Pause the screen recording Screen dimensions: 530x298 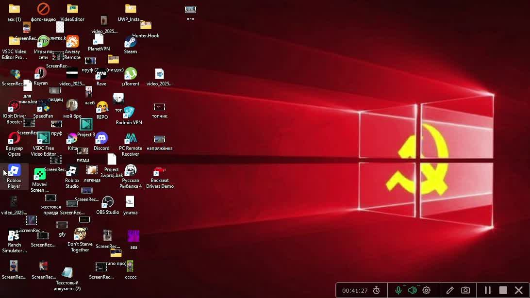487,290
